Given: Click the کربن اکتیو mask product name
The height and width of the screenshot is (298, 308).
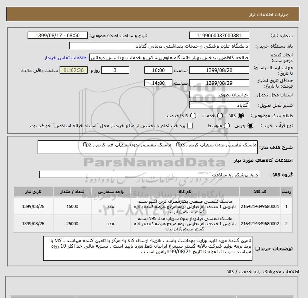Looking at the screenshot, I should point(185,207).
